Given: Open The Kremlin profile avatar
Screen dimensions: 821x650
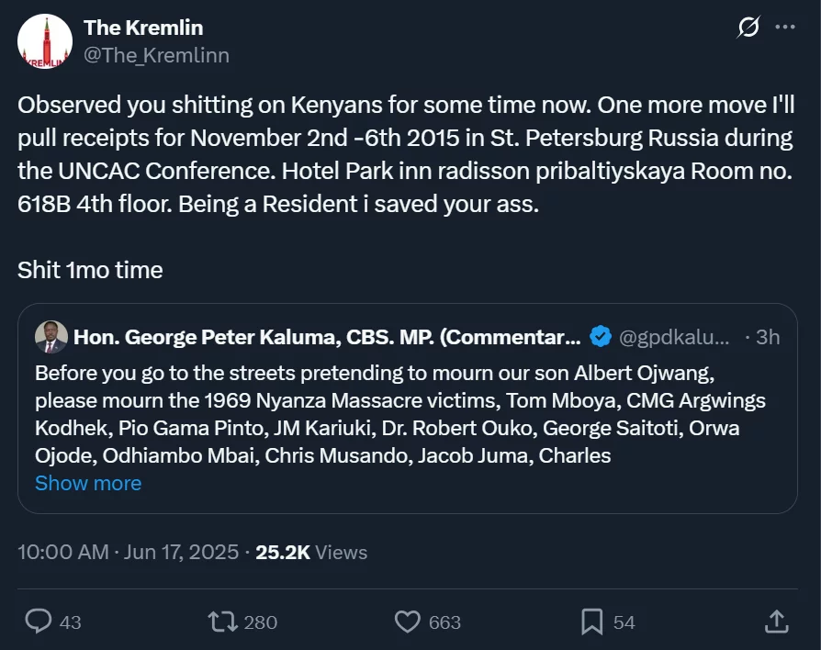Looking at the screenshot, I should tap(44, 42).
